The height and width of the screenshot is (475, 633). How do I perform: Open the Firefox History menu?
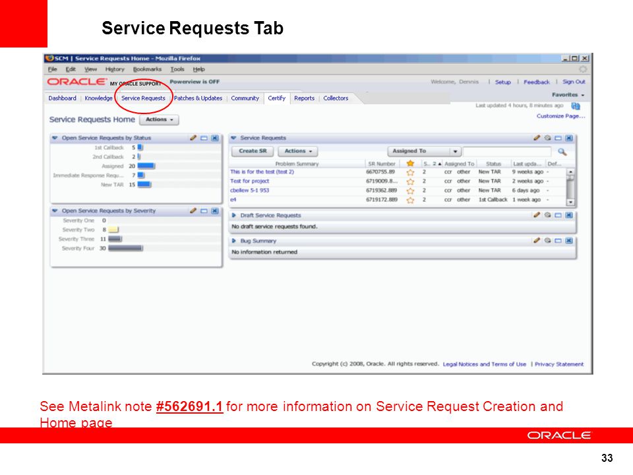click(x=115, y=69)
